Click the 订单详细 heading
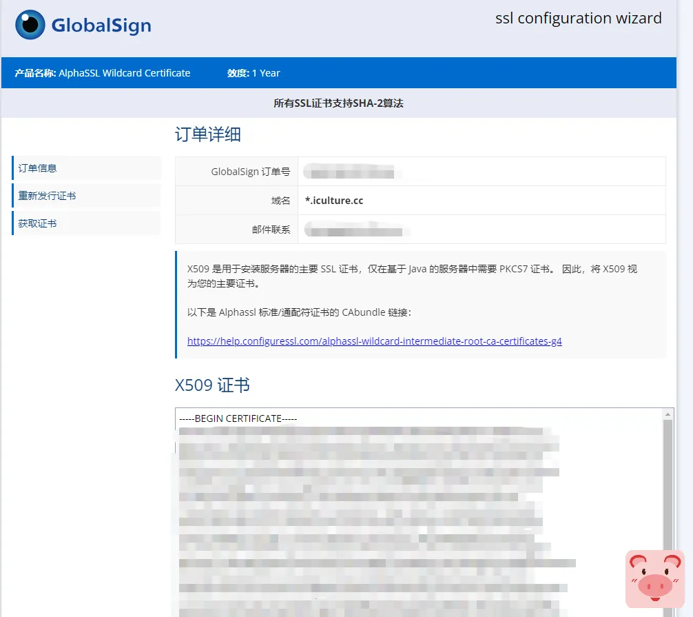Screen dimensions: 693x617 pyautogui.click(x=208, y=134)
